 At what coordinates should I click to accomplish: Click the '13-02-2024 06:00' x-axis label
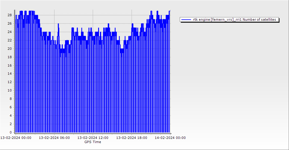tap(54, 138)
